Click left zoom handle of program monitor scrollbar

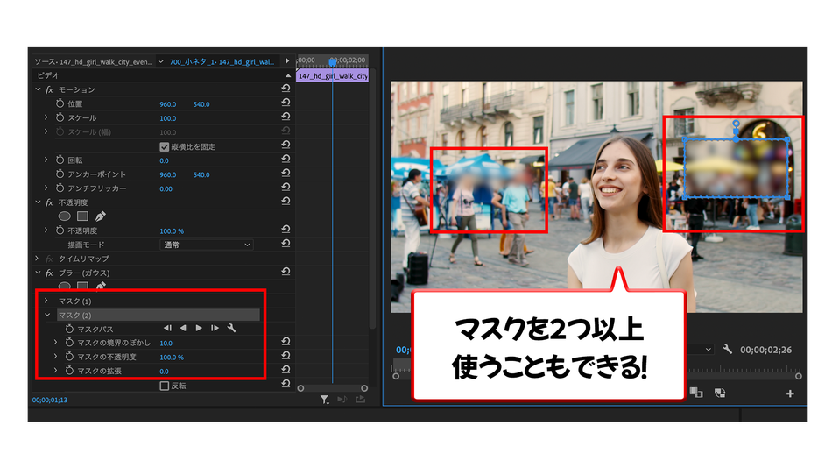coord(396,376)
